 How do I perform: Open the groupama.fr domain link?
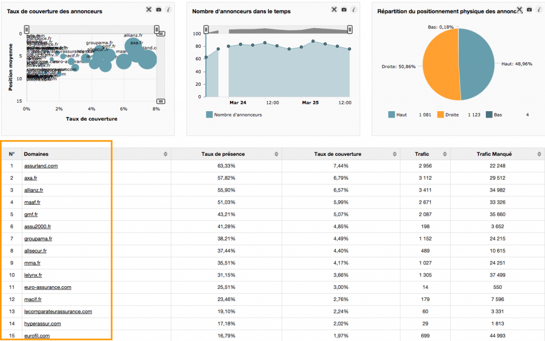[x=38, y=239]
